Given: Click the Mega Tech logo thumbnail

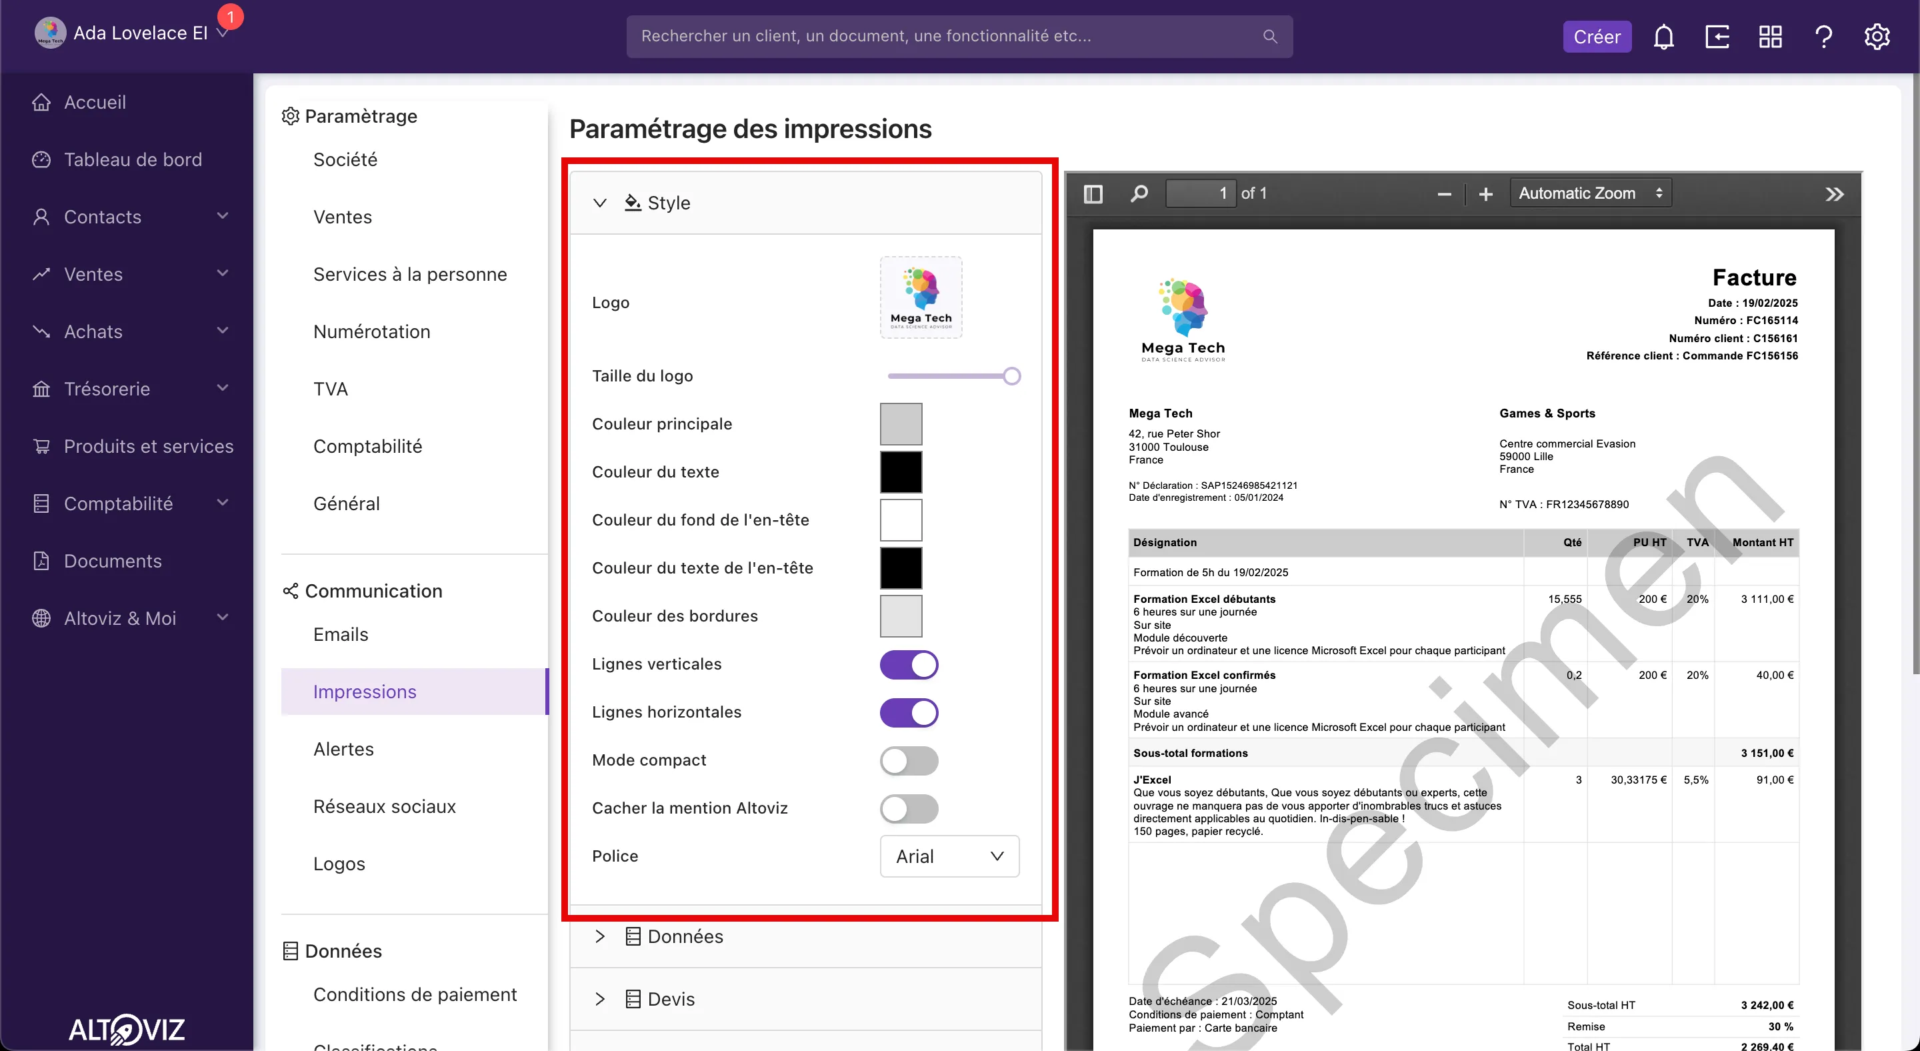Looking at the screenshot, I should pos(921,297).
